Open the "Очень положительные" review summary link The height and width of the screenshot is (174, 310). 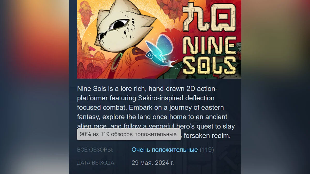[165, 150]
